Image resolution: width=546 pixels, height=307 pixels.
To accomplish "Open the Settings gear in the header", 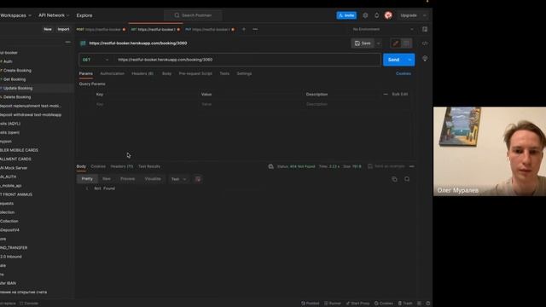I will point(365,15).
